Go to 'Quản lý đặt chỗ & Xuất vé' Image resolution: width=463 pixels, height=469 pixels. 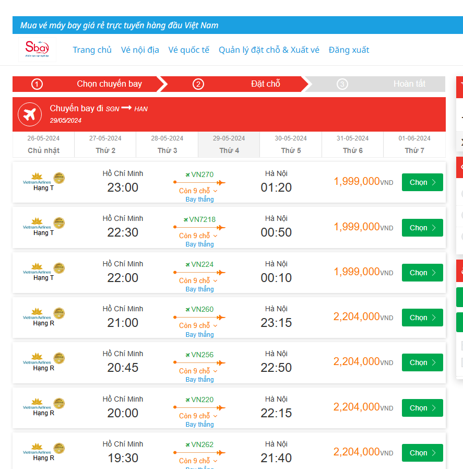pyautogui.click(x=269, y=50)
